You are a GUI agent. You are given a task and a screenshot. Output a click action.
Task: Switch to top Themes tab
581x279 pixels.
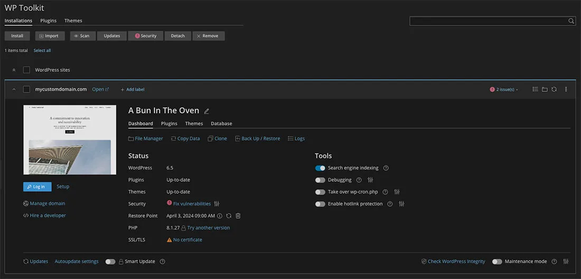point(73,21)
